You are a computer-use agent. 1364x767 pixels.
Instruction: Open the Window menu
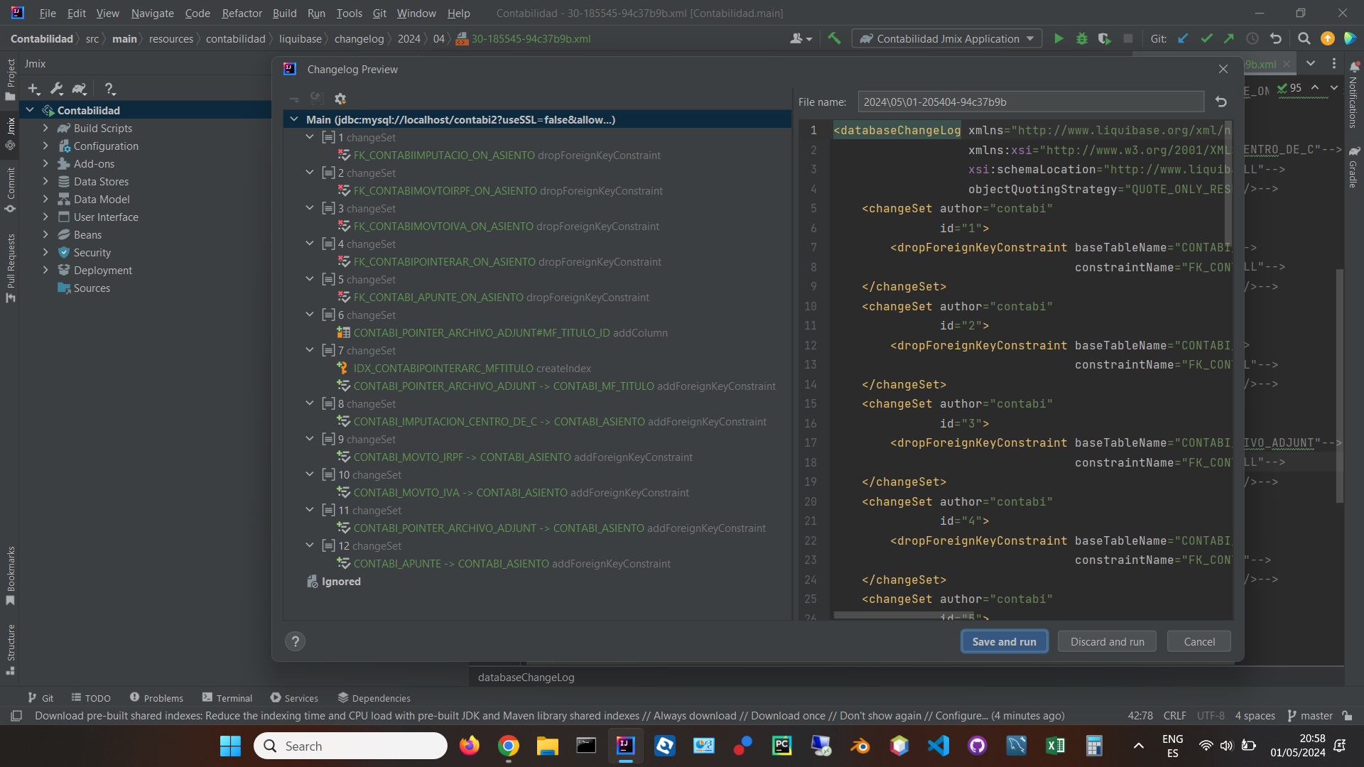(x=415, y=12)
